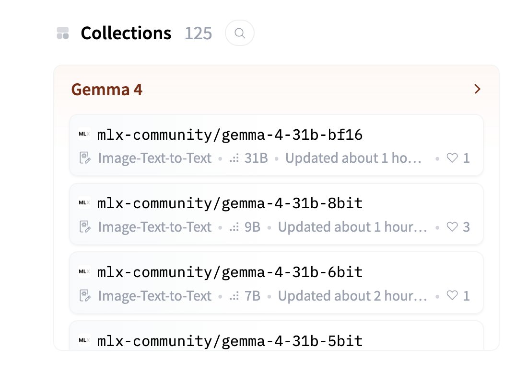Image resolution: width=515 pixels, height=381 pixels.
Task: Open mlx-community/gemma-4-31b-5bit model
Action: 230,341
